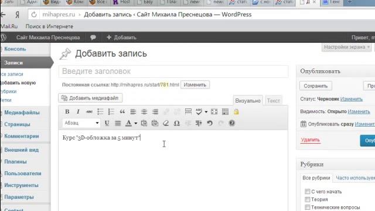Align text right
Image resolution: width=375 pixels, height=211 pixels.
[155, 111]
